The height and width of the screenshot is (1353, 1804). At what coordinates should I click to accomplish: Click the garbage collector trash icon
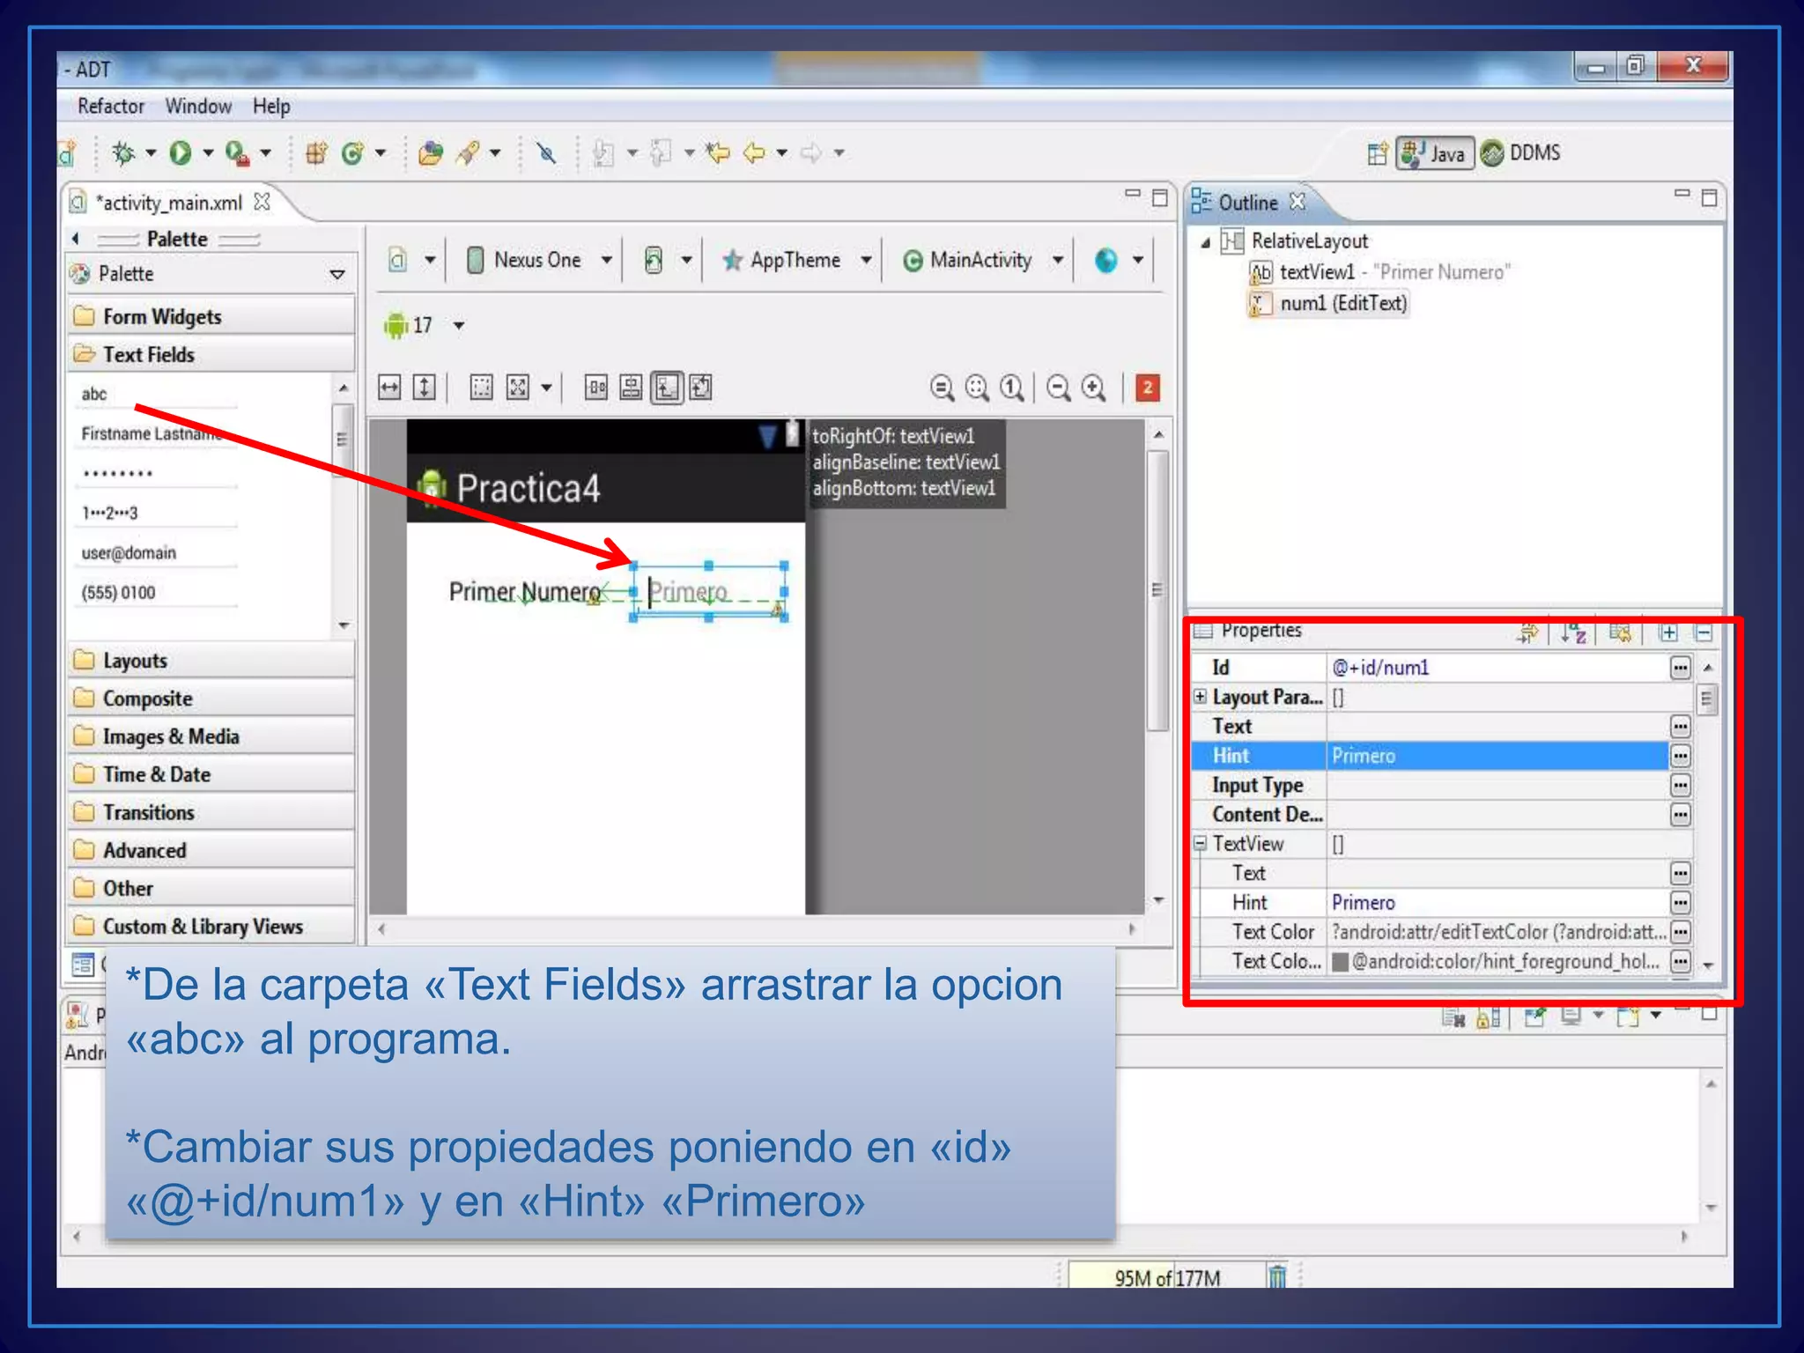click(x=1276, y=1276)
